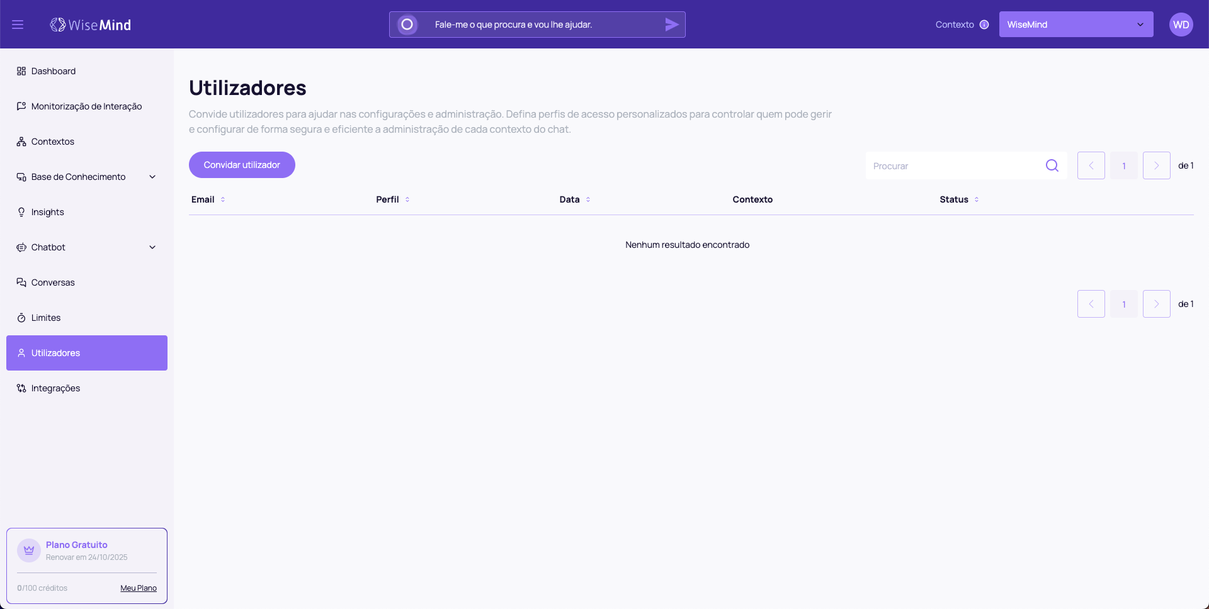Expand the Chatbot submenu

pyautogui.click(x=152, y=247)
